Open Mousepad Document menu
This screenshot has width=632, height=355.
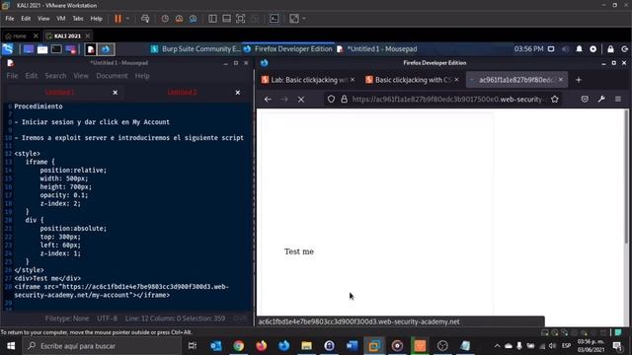(x=112, y=76)
